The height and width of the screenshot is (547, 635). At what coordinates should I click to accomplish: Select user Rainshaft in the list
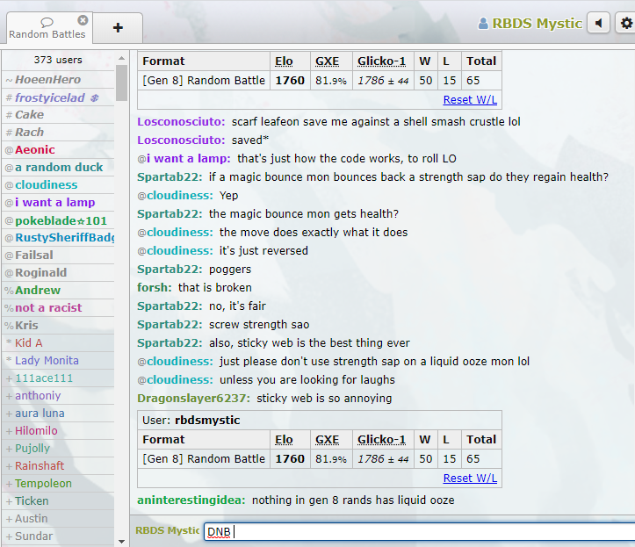pyautogui.click(x=58, y=466)
